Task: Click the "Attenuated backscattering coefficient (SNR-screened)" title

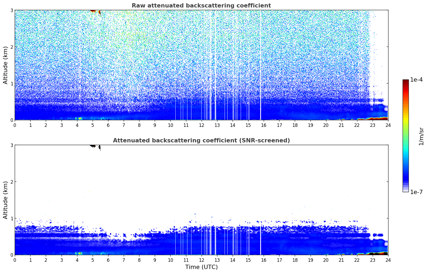Action: click(x=201, y=141)
